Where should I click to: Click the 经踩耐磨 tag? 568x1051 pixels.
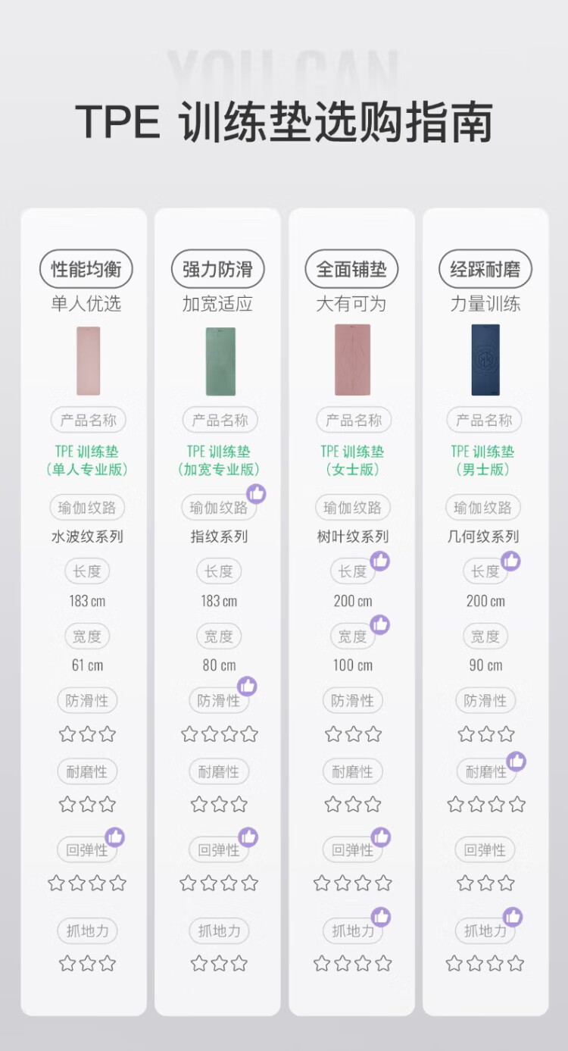(485, 269)
